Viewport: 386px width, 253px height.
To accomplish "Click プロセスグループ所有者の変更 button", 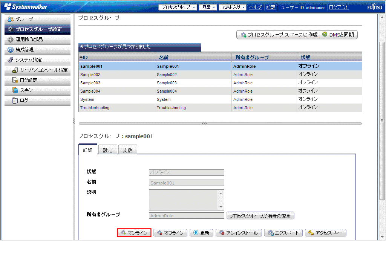I will click(x=260, y=216).
